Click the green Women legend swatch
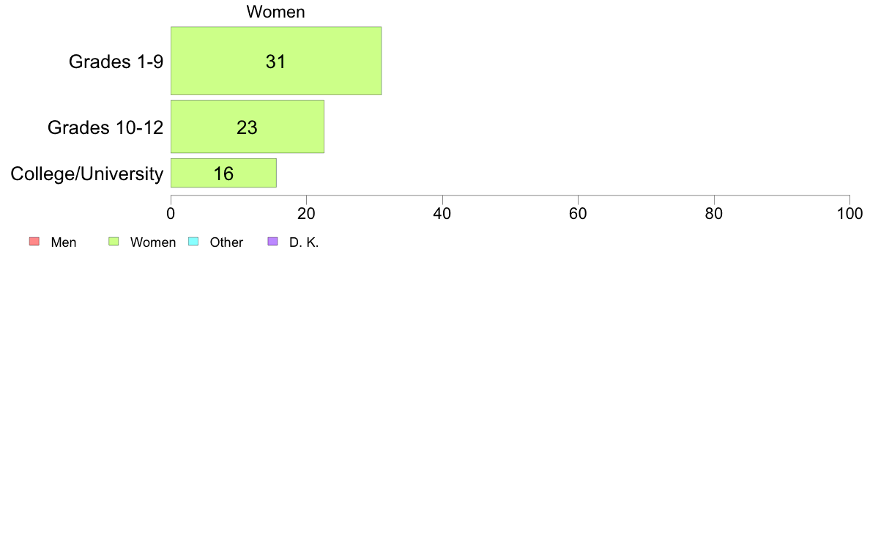 (114, 242)
